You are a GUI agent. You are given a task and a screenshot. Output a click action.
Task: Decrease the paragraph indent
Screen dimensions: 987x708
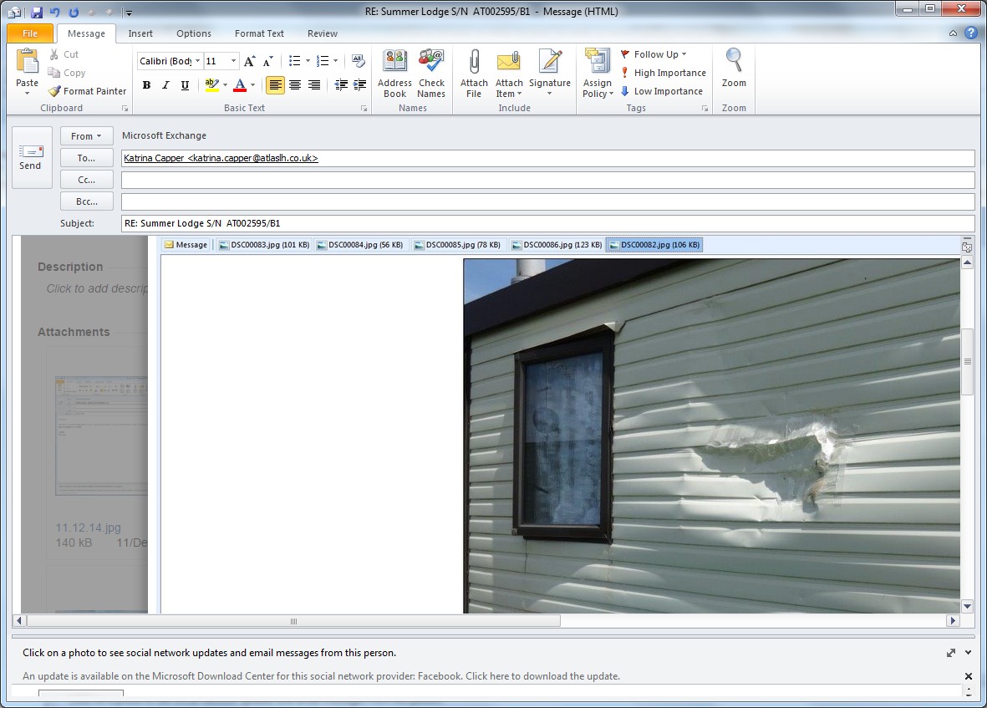coord(340,85)
